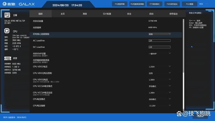
Task: Expand the CPU电压偏移 -0.120V dropdown arrow
Action: coord(170,105)
